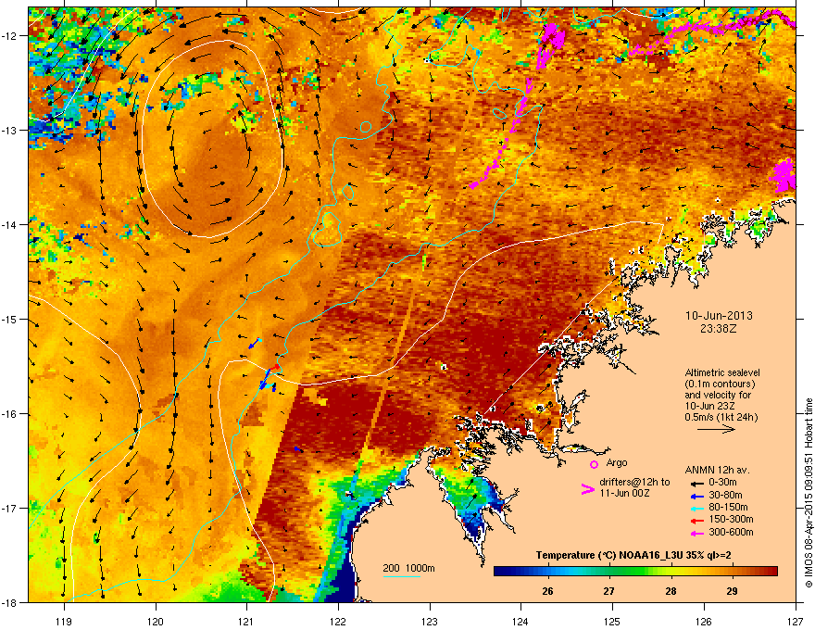
Task: Click the cyan isobath line sample under 200 1000m
Action: tap(401, 576)
